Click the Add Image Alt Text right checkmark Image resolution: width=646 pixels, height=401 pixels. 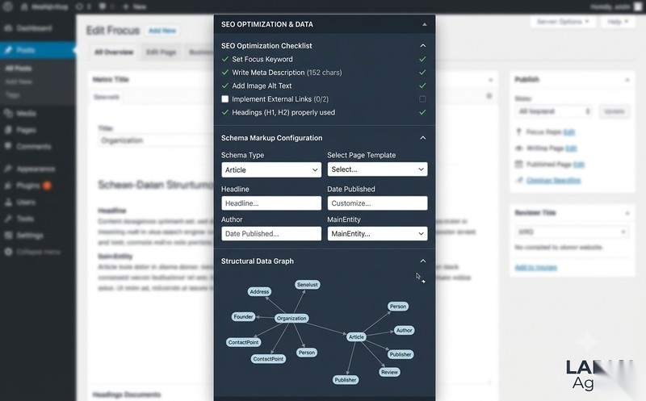(x=422, y=86)
